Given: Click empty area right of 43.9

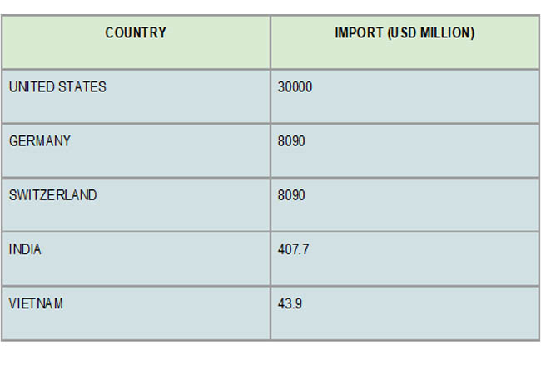Looking at the screenshot, I should [x=421, y=312].
